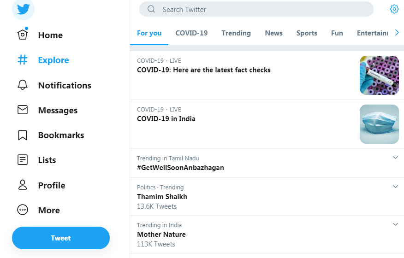Open the More options circle icon
The image size is (404, 258).
(23, 210)
